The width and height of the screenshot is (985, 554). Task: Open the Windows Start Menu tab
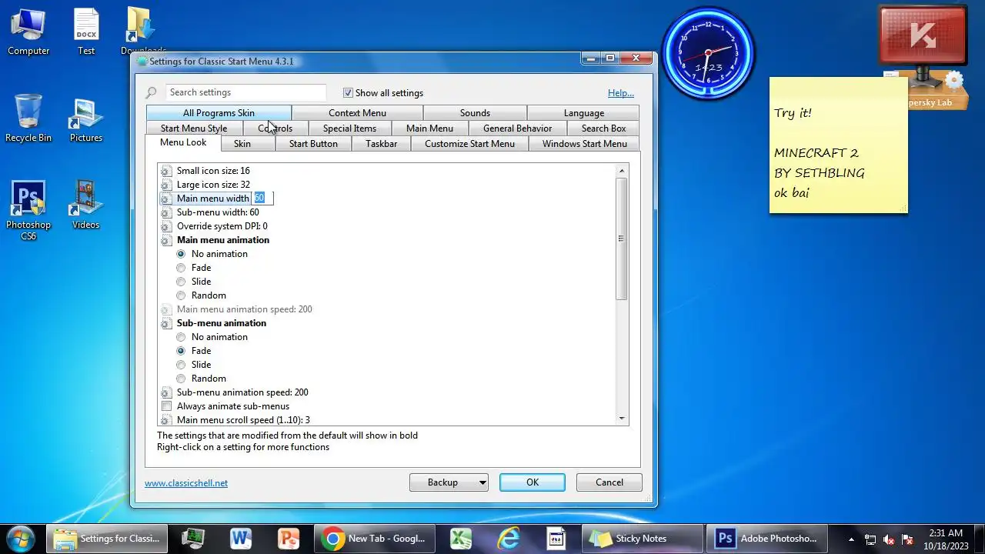click(x=584, y=144)
